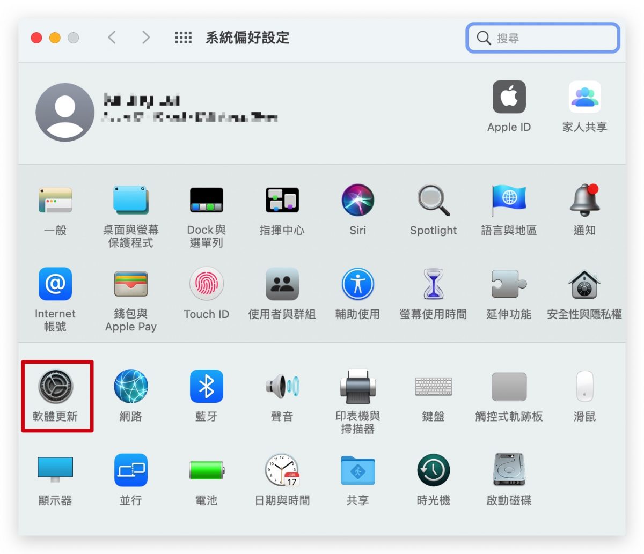This screenshot has height=554, width=644.
Task: Go forward with the right chevron
Action: [x=145, y=38]
